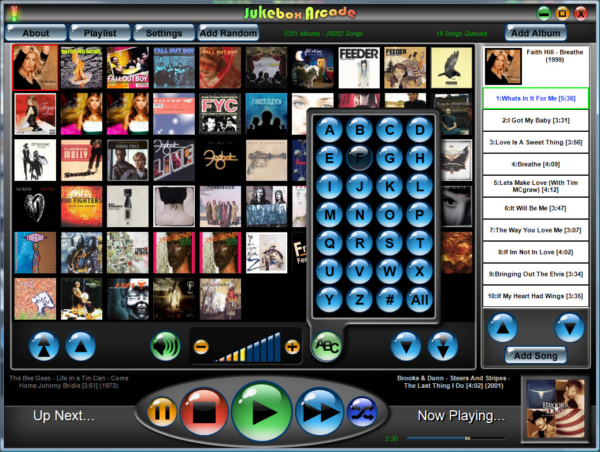Decrease volume with the minus button
The width and height of the screenshot is (600, 452).
point(201,347)
